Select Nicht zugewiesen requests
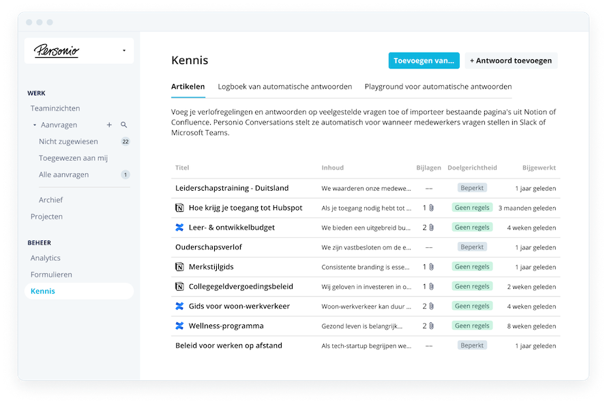Screen dimensions: 607x404 [x=68, y=142]
